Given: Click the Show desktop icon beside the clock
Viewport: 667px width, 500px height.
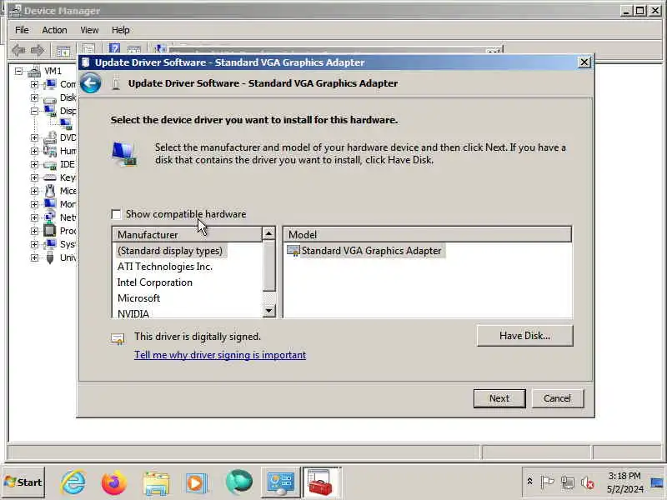Looking at the screenshot, I should pyautogui.click(x=658, y=482).
